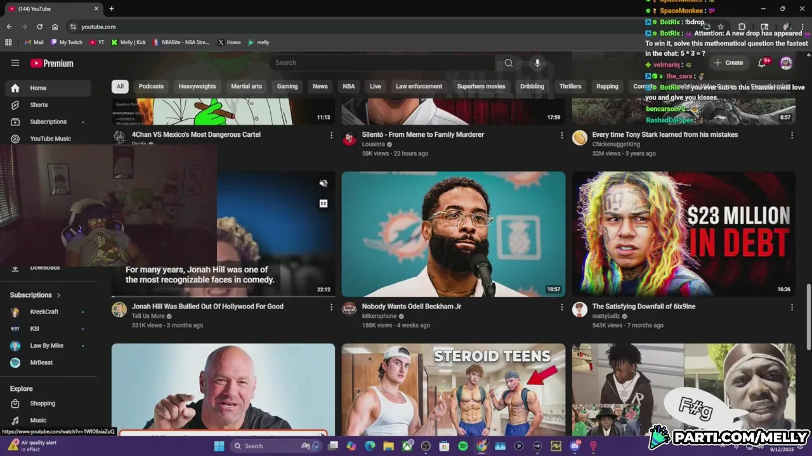The width and height of the screenshot is (812, 456).
Task: Toggle captions on the Jonah Hill preview
Action: 324,203
